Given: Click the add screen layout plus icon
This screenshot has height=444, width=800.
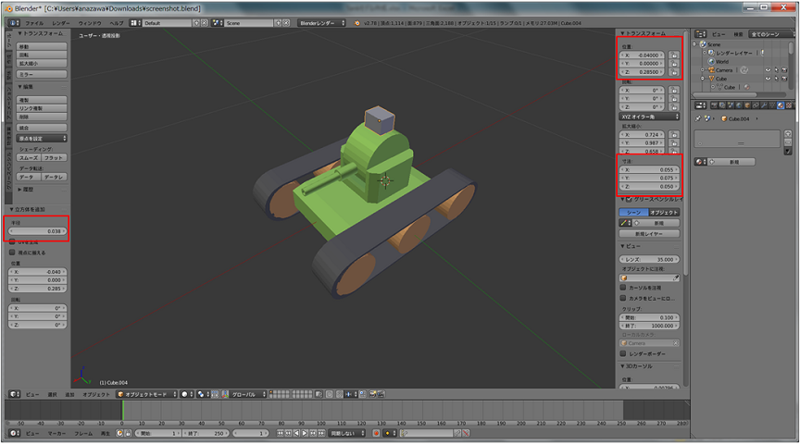Looking at the screenshot, I should pyautogui.click(x=195, y=21).
